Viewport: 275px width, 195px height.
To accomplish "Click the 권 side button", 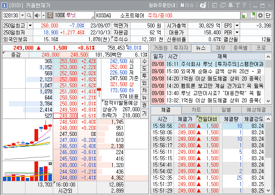I will coord(144,105).
